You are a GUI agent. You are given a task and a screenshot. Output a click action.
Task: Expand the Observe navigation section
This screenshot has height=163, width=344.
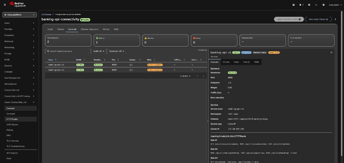pyautogui.click(x=19, y=66)
